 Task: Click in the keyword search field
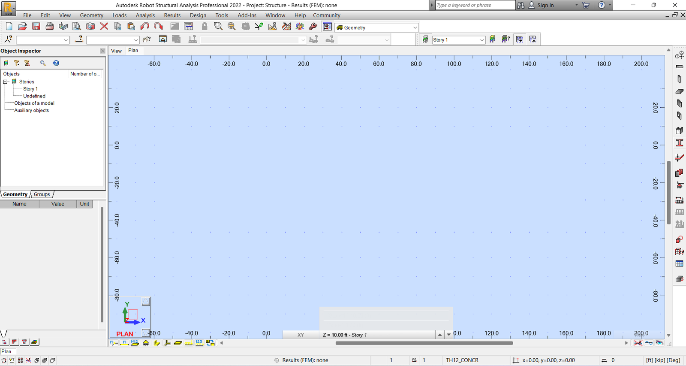tap(475, 5)
